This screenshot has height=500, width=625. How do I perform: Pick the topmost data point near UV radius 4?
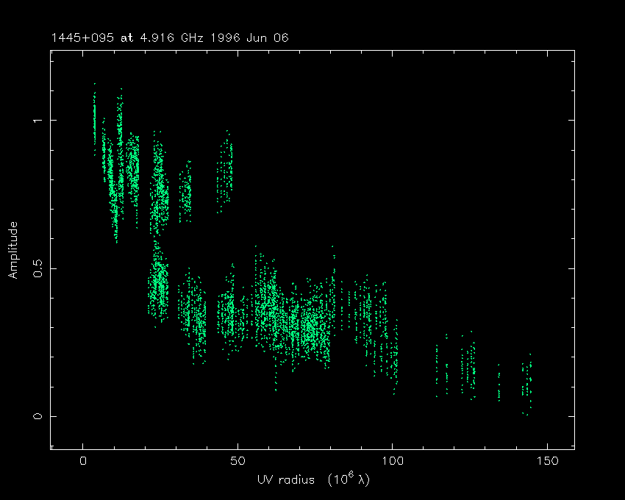click(x=94, y=84)
